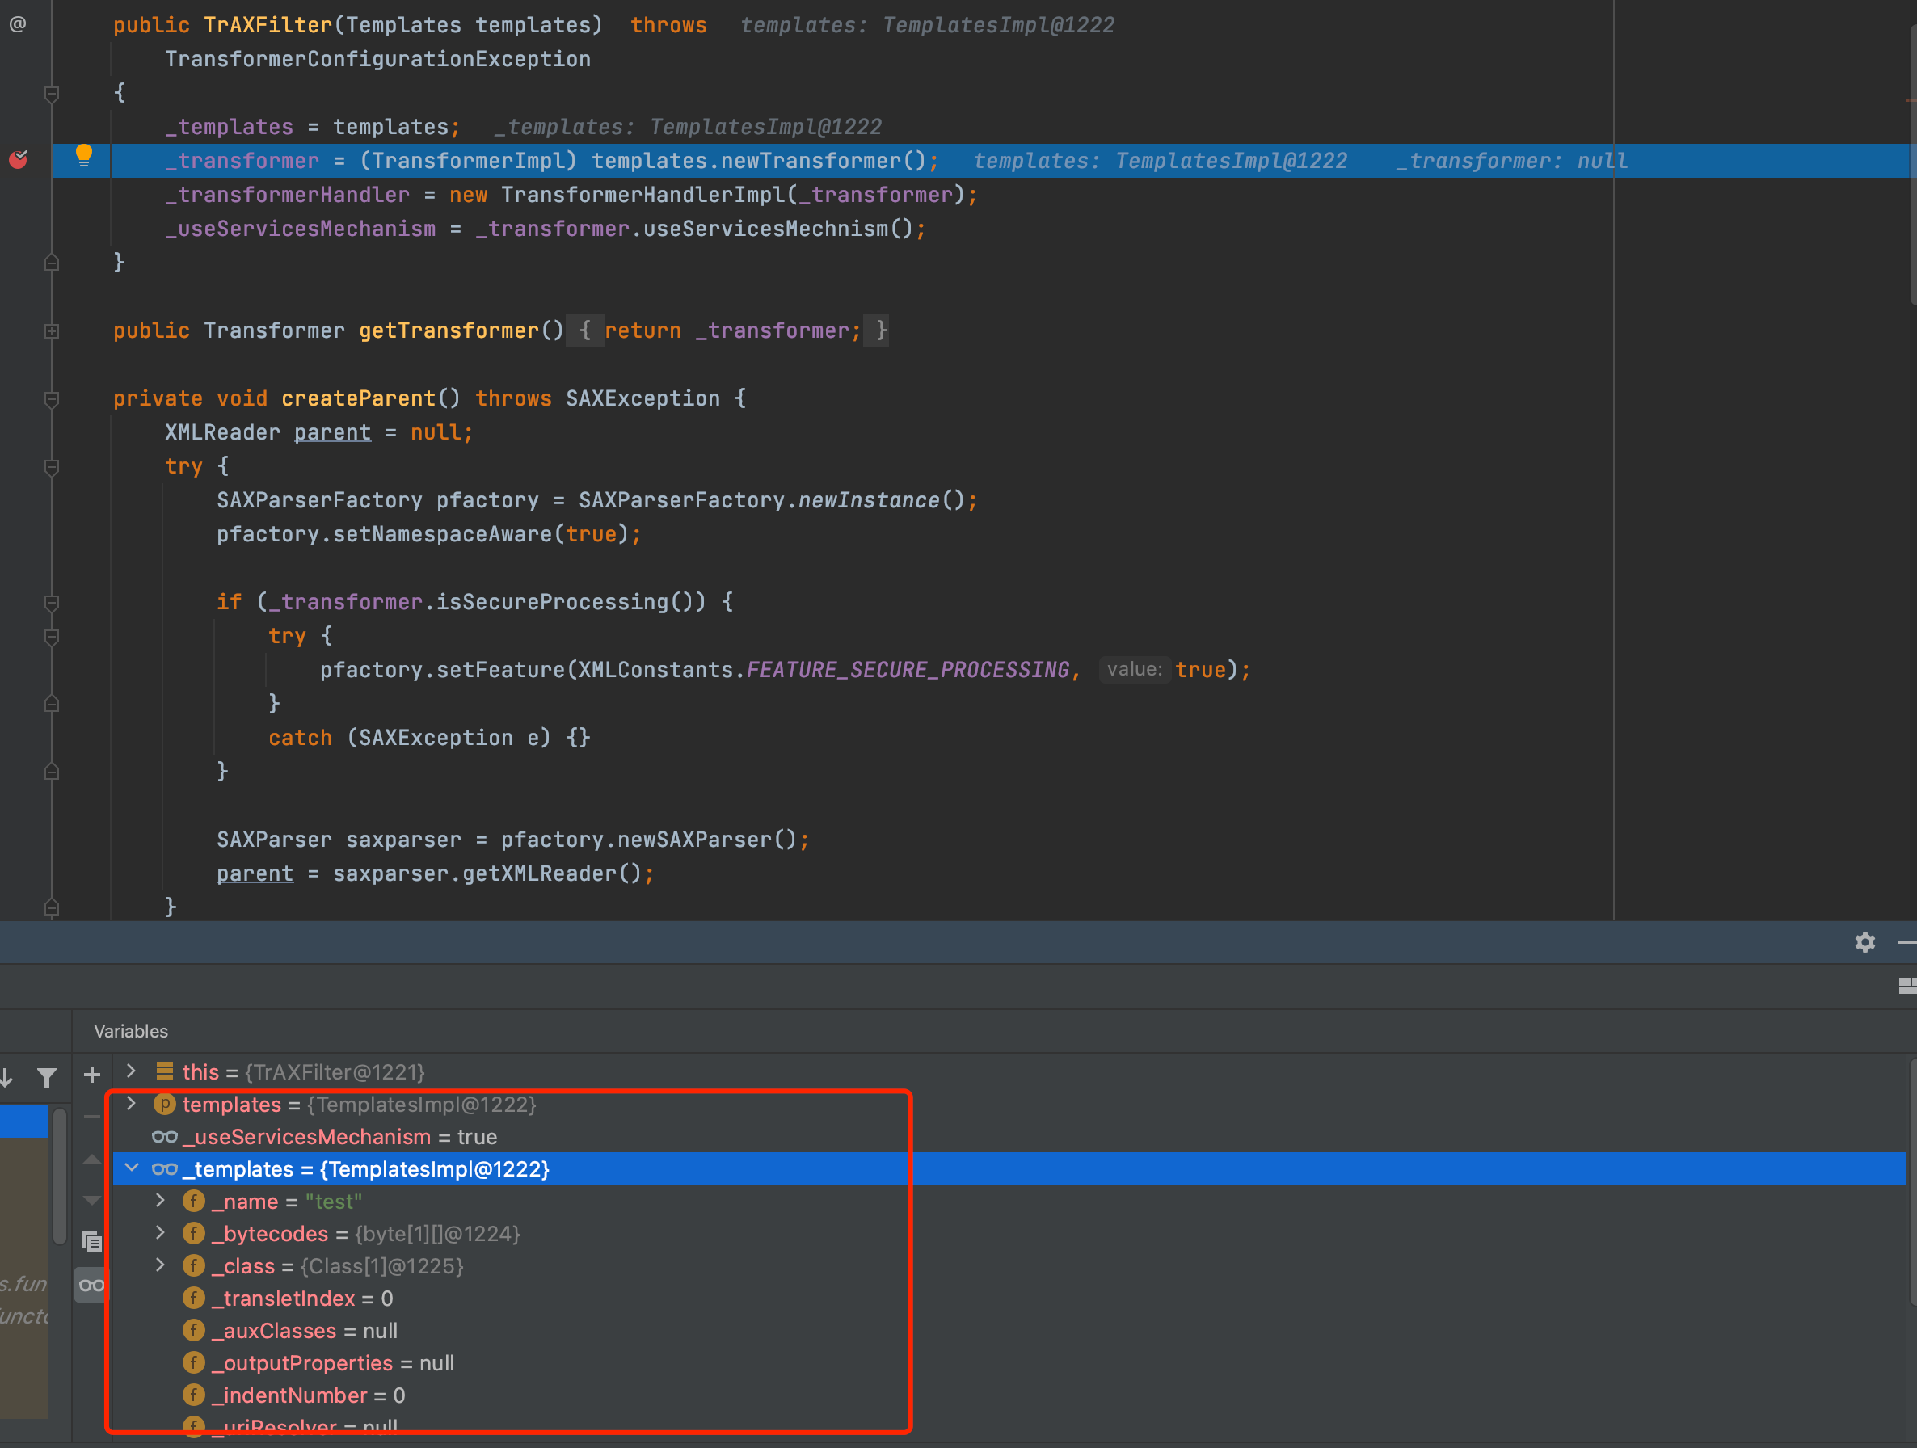Toggle watches-in-variables glasses button
Screen dimensions: 1917x1448
point(91,1285)
